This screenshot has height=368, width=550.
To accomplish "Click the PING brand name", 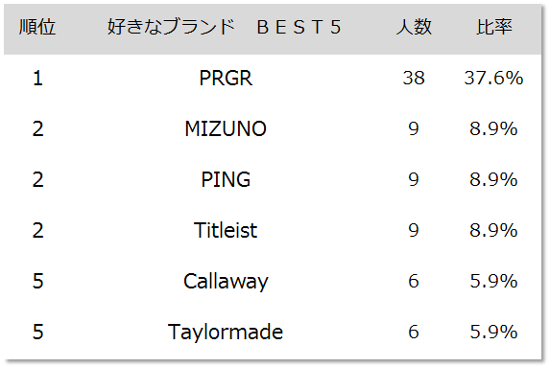I will pos(226,179).
